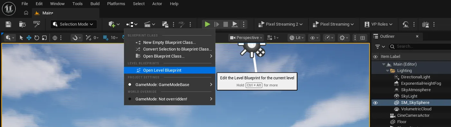Image resolution: width=451 pixels, height=127 pixels.
Task: Open the Tools menu
Action: click(x=78, y=4)
